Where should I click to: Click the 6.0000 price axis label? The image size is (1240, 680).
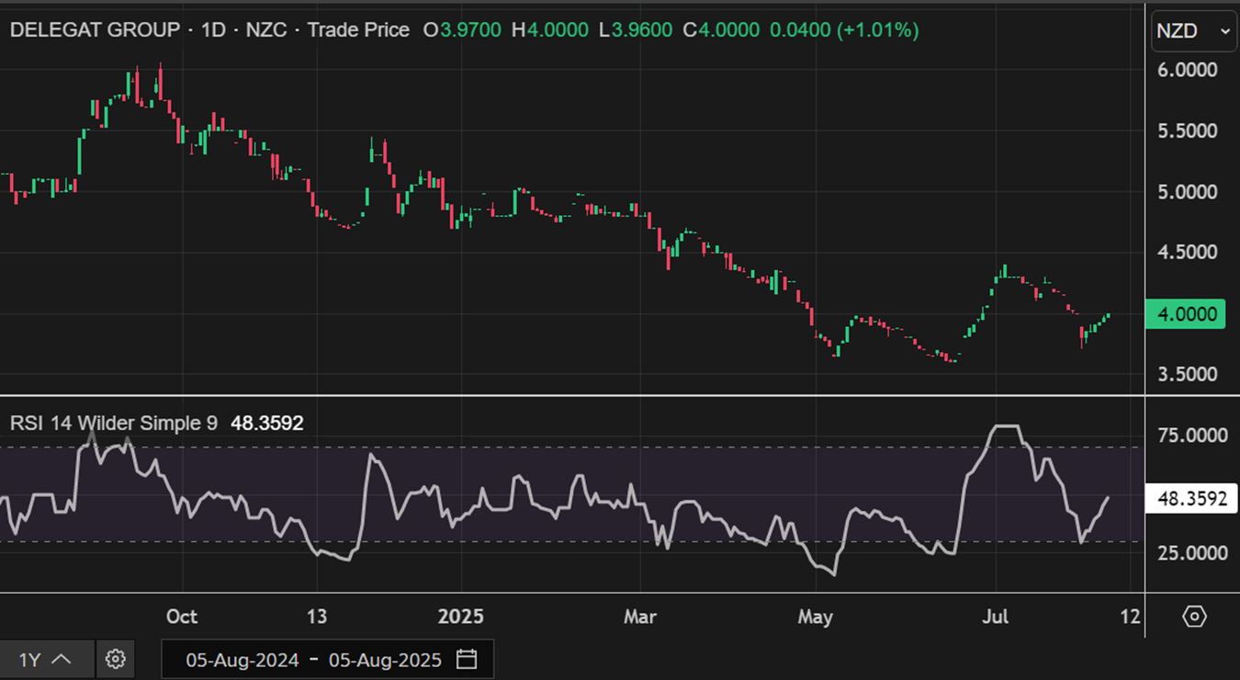tap(1187, 71)
